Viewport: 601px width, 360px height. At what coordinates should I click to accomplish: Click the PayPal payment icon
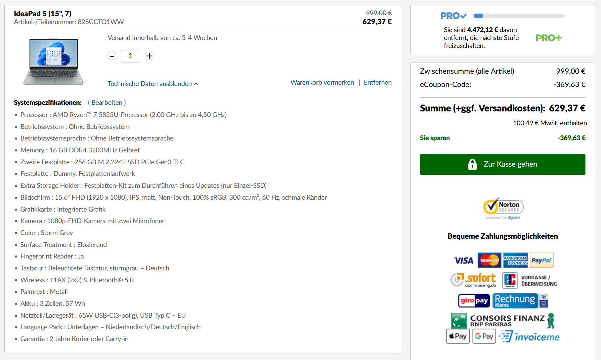click(x=541, y=260)
